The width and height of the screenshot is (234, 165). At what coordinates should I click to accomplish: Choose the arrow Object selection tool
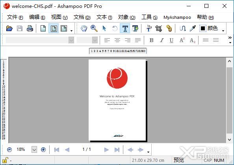pos(104,28)
